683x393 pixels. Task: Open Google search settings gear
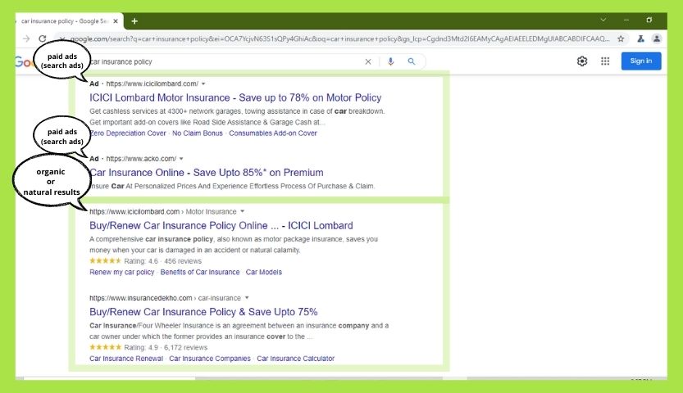tap(582, 61)
